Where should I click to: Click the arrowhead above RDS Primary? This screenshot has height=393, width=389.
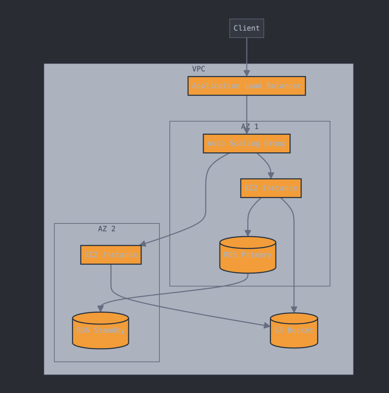[248, 233]
